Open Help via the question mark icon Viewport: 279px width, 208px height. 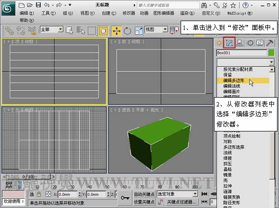[246, 5]
